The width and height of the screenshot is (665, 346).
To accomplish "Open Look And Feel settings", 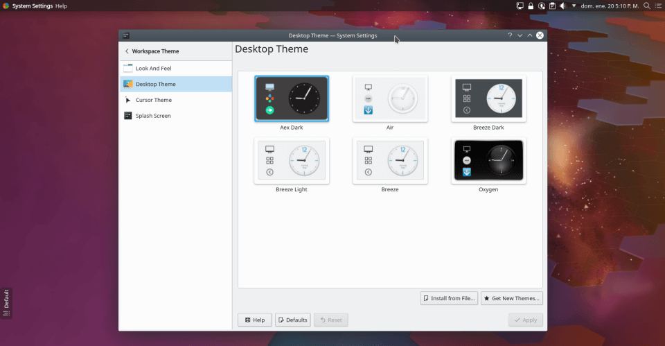I will (175, 69).
